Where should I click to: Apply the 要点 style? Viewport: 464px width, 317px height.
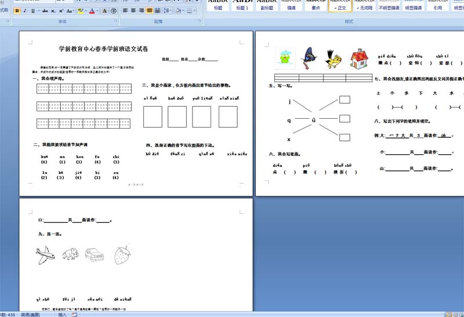click(x=316, y=5)
